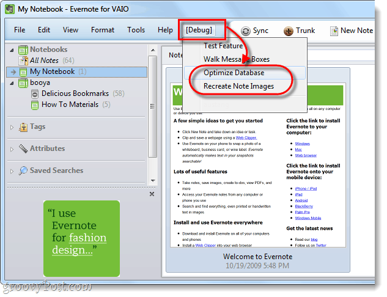
Task: Click the My Notebook green notebook icon
Action: click(x=23, y=71)
